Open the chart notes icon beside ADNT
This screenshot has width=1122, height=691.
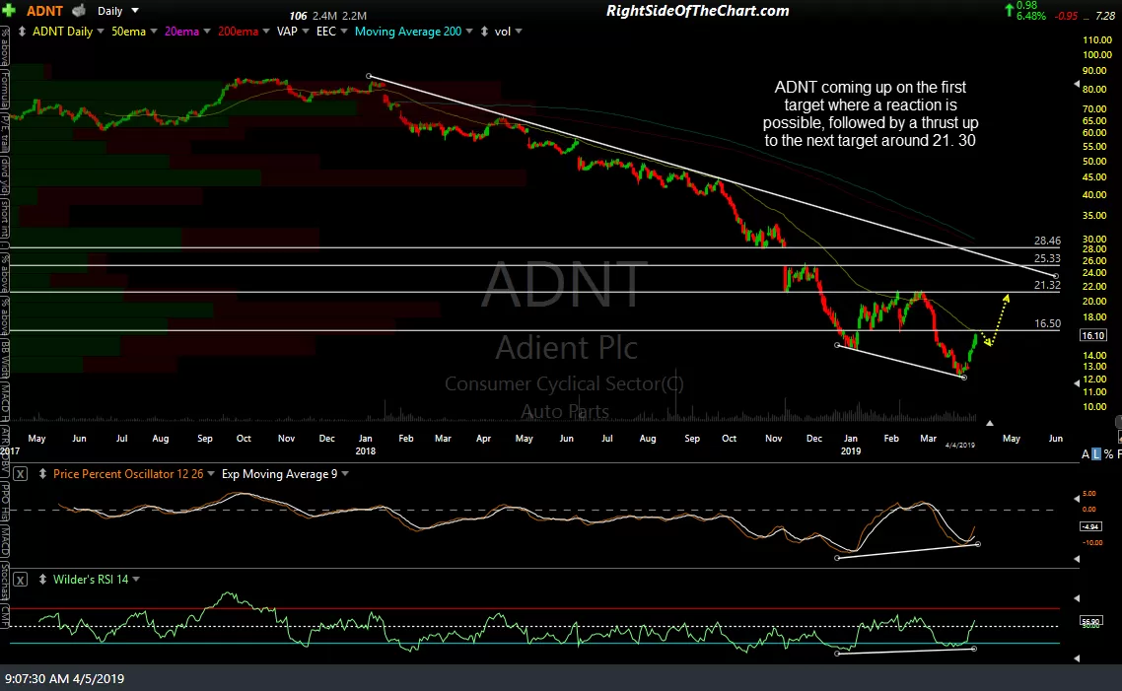coord(79,11)
